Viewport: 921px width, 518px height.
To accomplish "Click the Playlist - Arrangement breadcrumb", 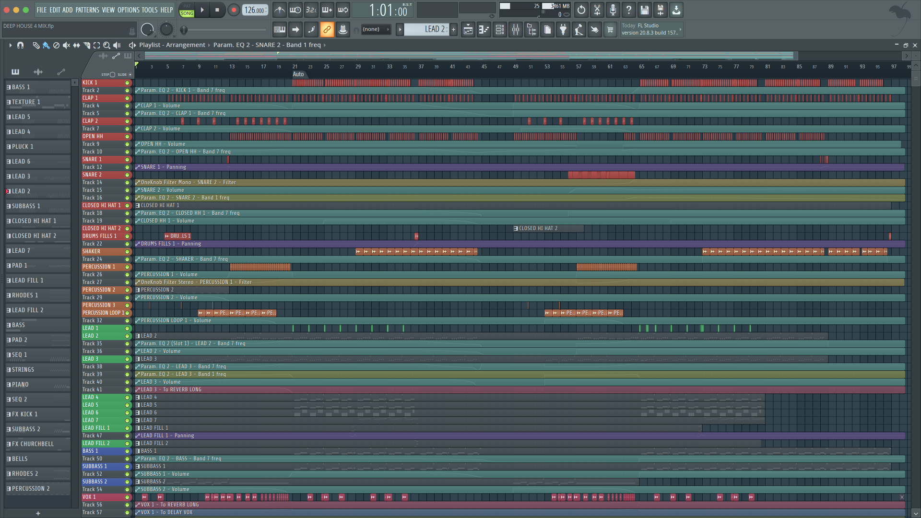I will pyautogui.click(x=172, y=45).
